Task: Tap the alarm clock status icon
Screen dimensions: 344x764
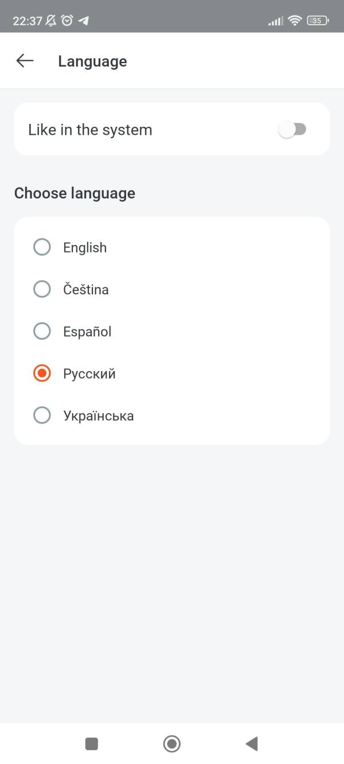Action: click(x=67, y=21)
